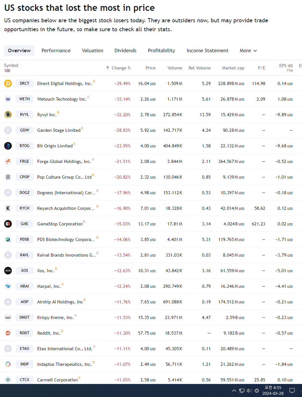Screen dimensions: 302x397
Task: Click the 57.75 USD price value
Action: 147,333
